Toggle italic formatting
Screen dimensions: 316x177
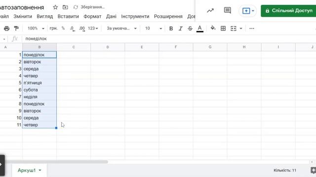click(x=180, y=29)
